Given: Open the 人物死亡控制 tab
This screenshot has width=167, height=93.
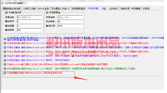Looking at the screenshot, I should [x=29, y=9].
